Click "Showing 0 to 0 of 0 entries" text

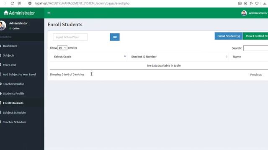click(67, 74)
